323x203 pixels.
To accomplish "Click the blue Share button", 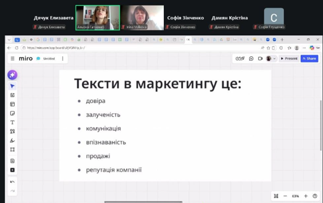I will tap(309, 59).
